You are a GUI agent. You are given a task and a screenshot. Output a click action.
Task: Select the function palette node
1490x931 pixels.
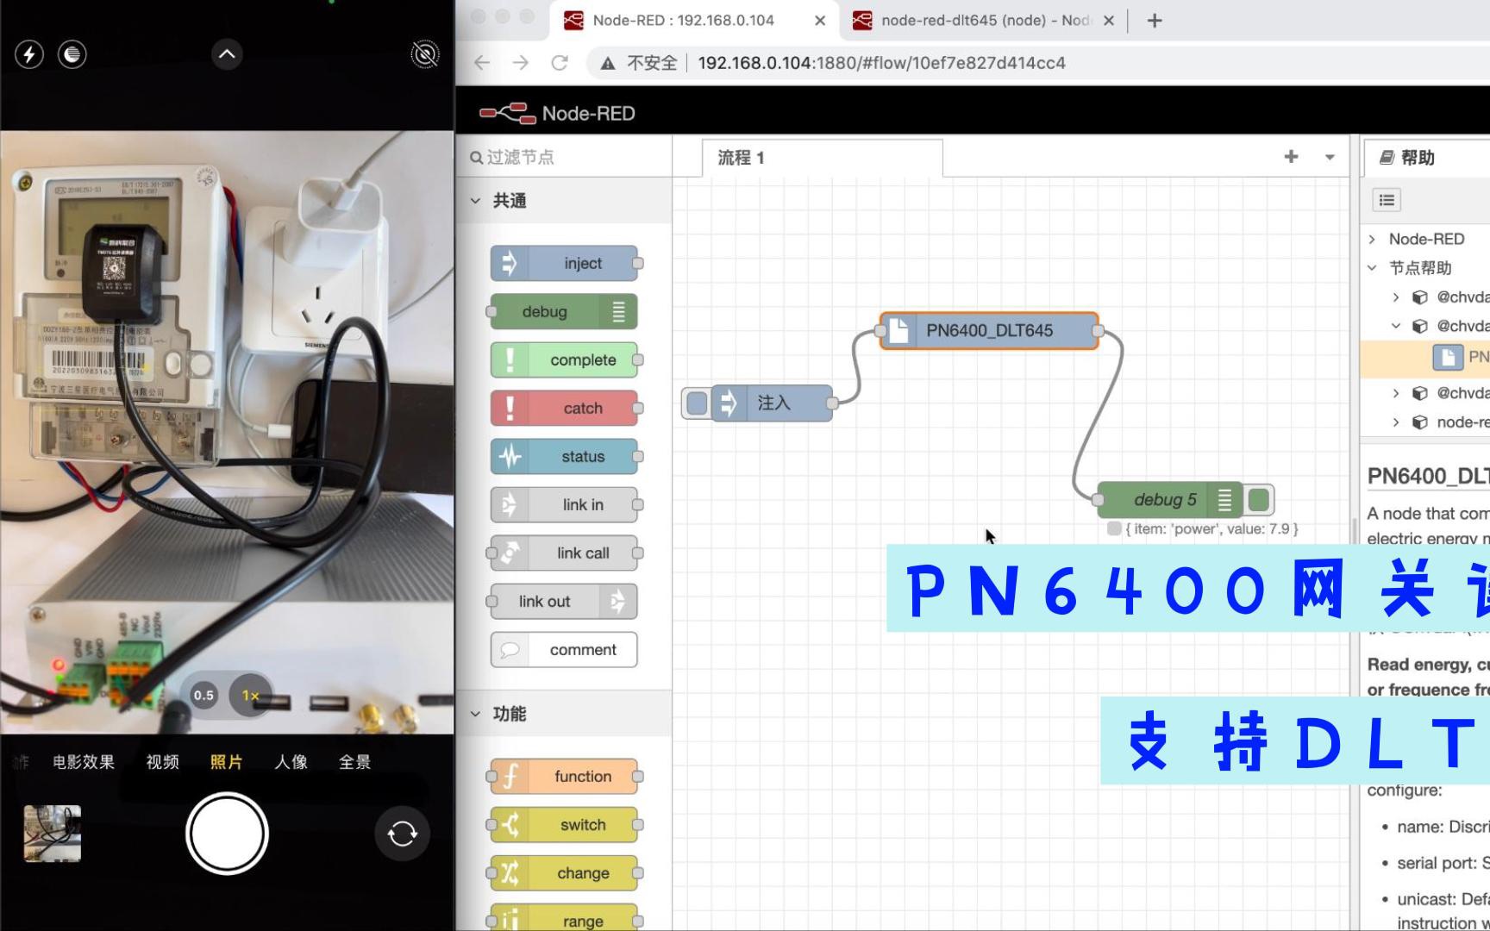pyautogui.click(x=565, y=777)
